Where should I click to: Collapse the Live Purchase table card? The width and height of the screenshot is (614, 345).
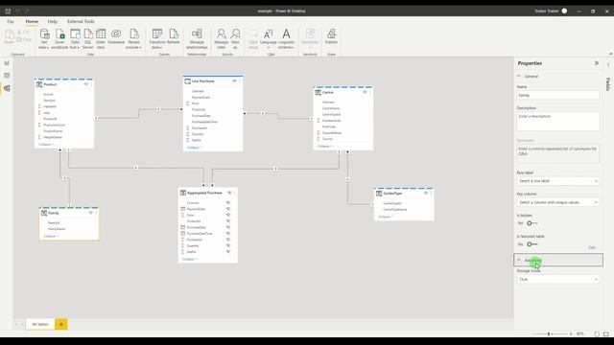[x=195, y=148]
